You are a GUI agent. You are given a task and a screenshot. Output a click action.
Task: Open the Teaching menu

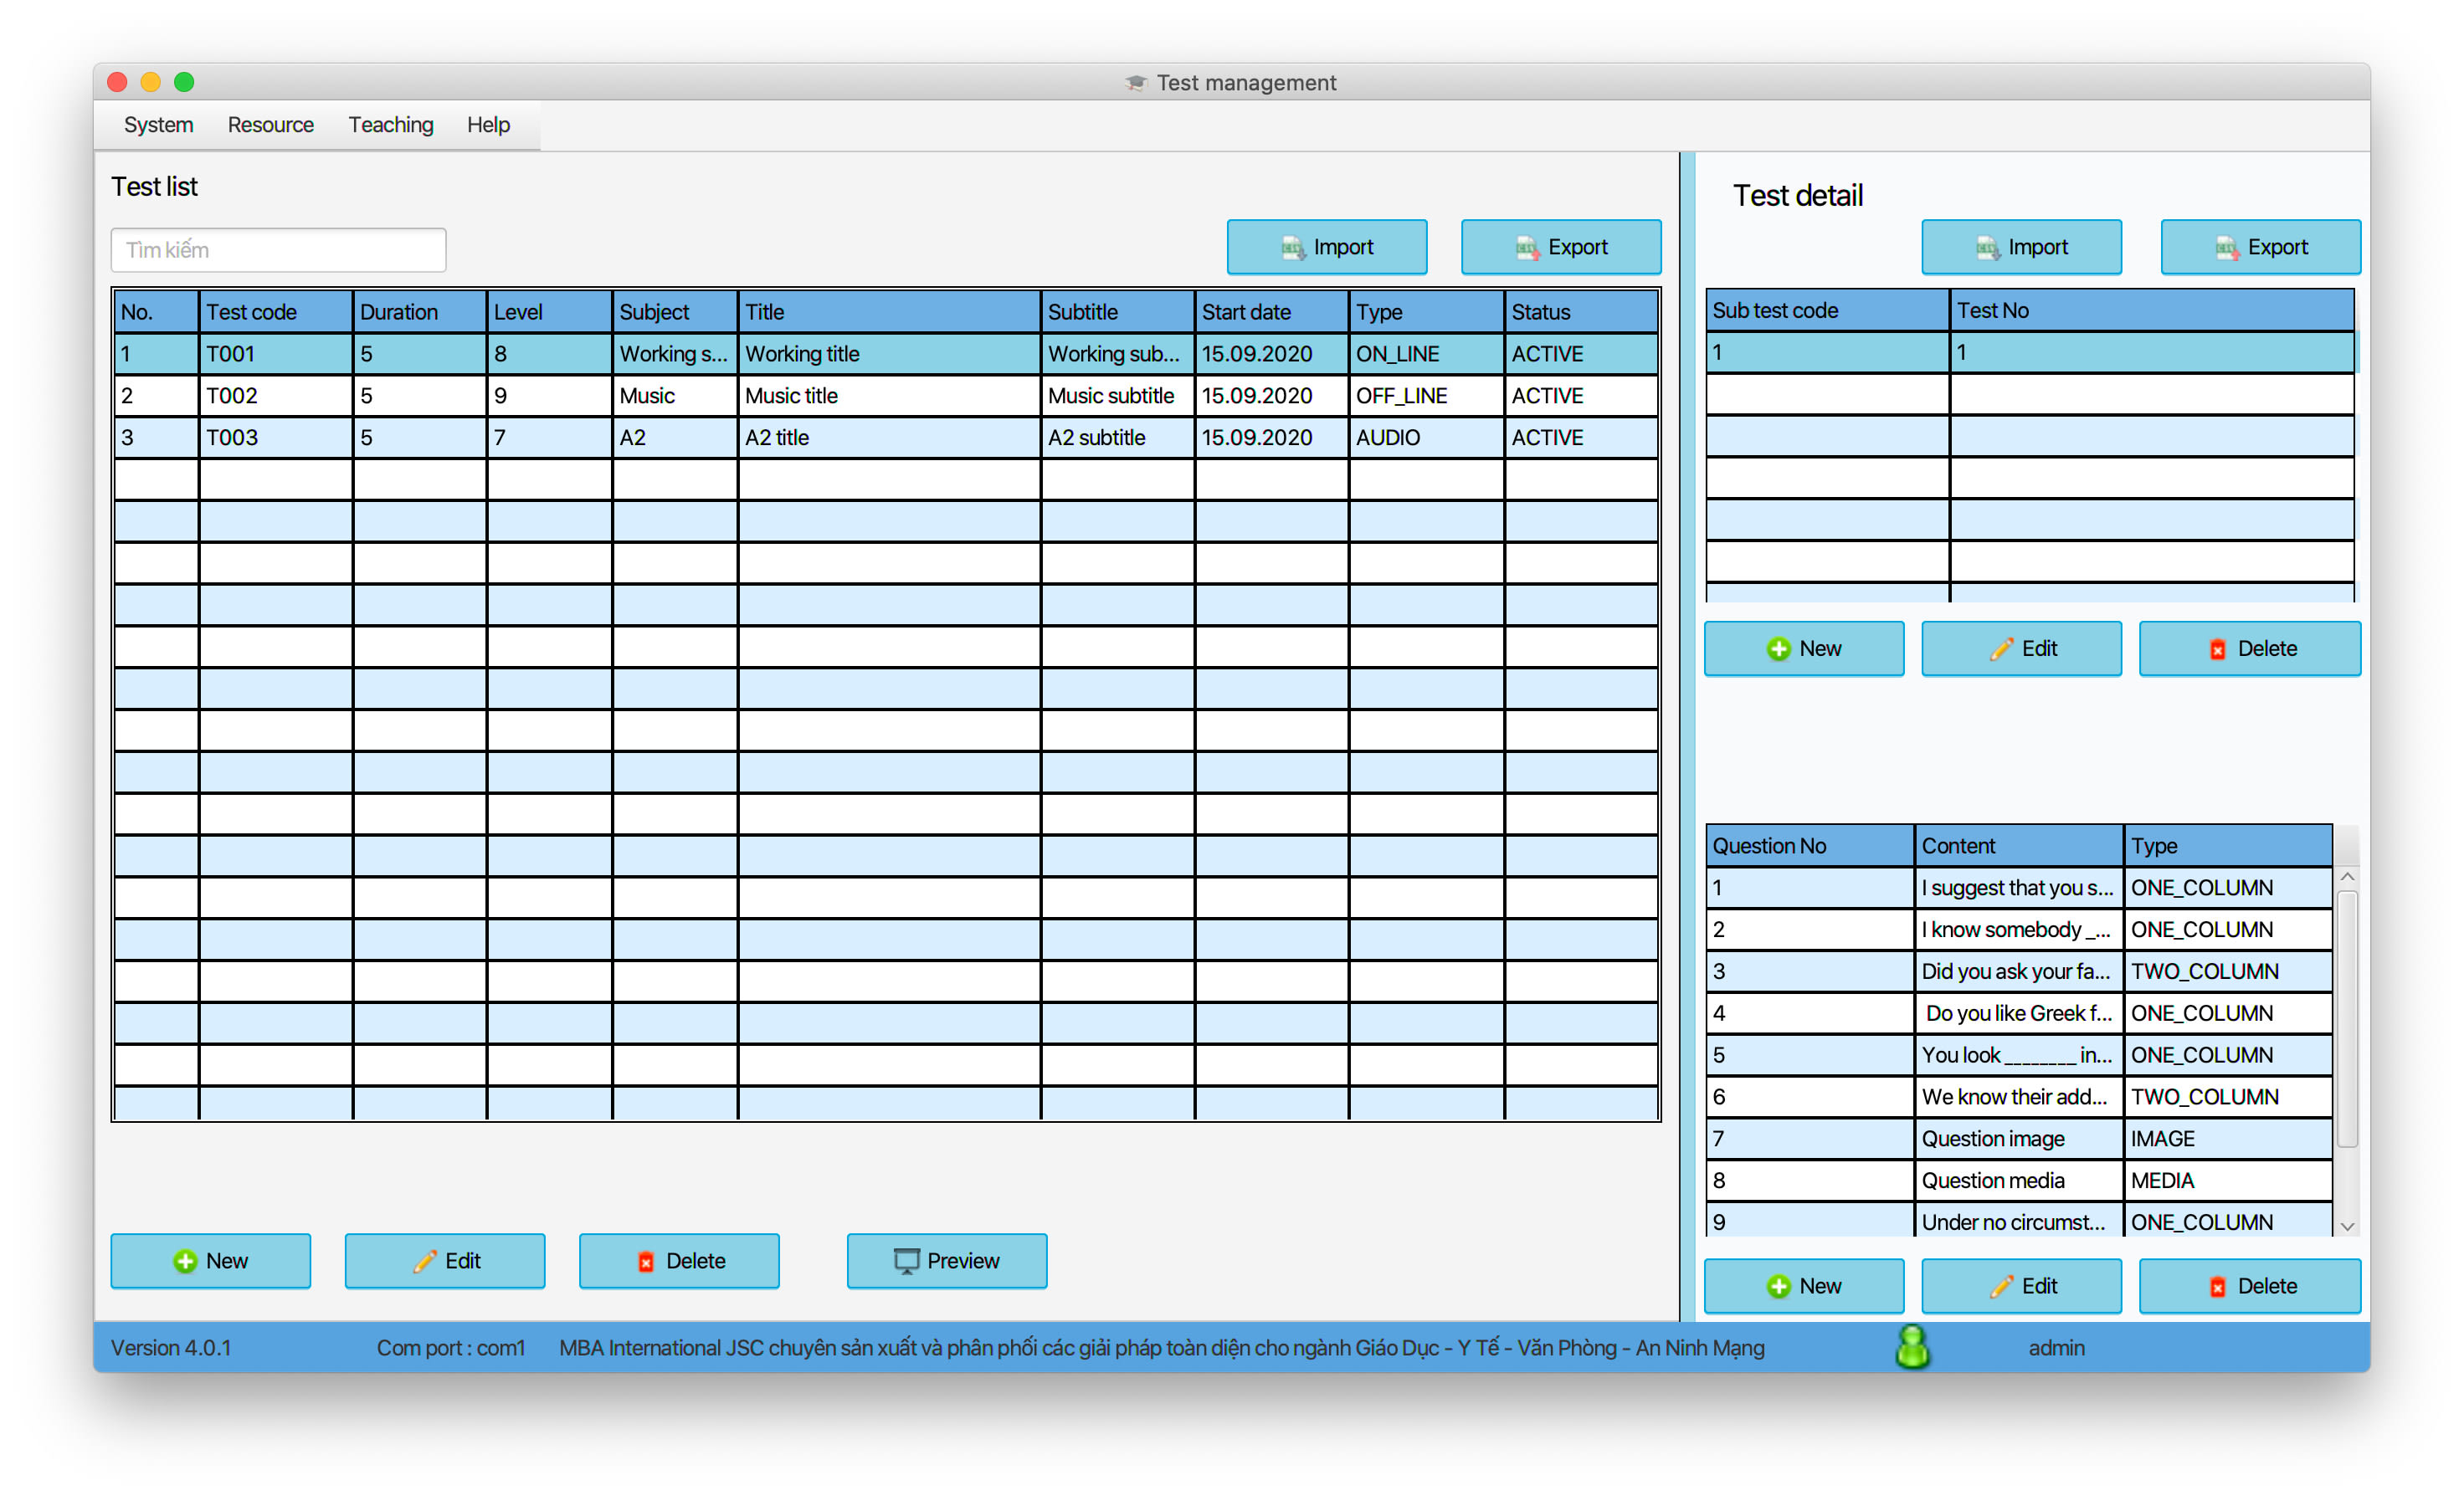[391, 124]
